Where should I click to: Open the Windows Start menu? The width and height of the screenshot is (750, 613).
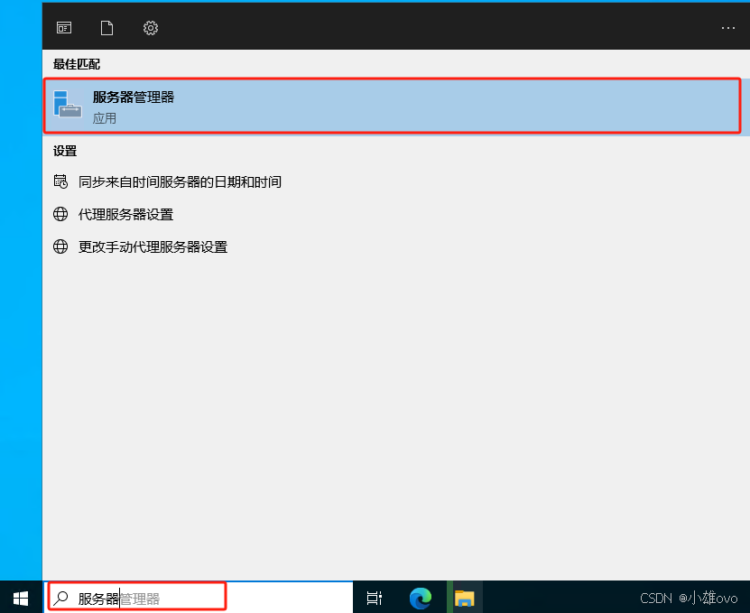(21, 599)
